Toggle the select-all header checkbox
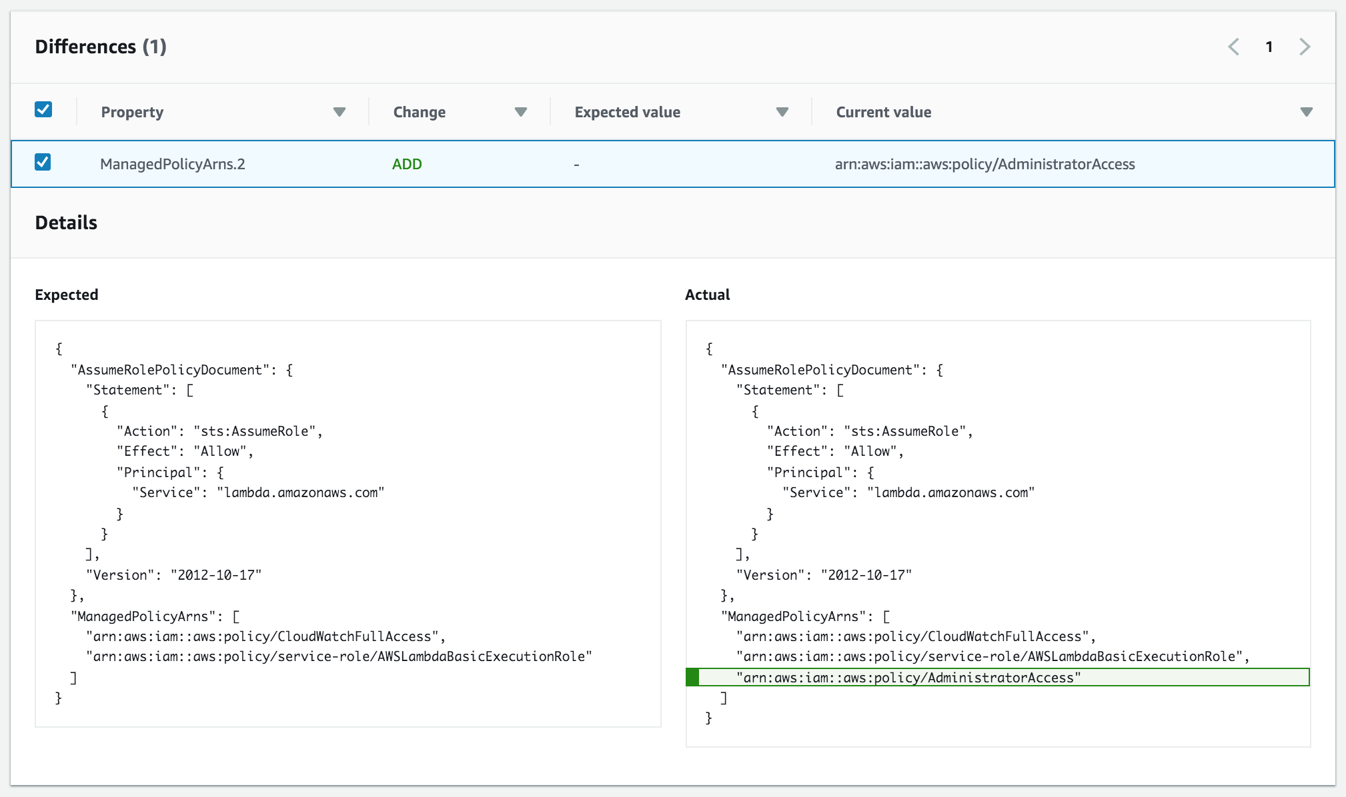 pyautogui.click(x=43, y=109)
